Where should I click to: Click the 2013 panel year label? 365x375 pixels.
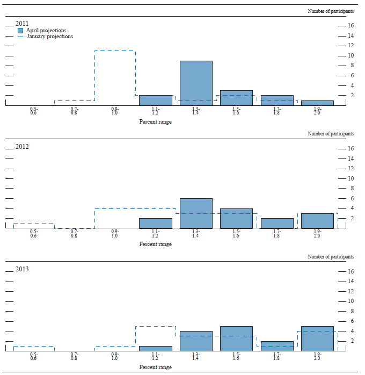(x=22, y=270)
